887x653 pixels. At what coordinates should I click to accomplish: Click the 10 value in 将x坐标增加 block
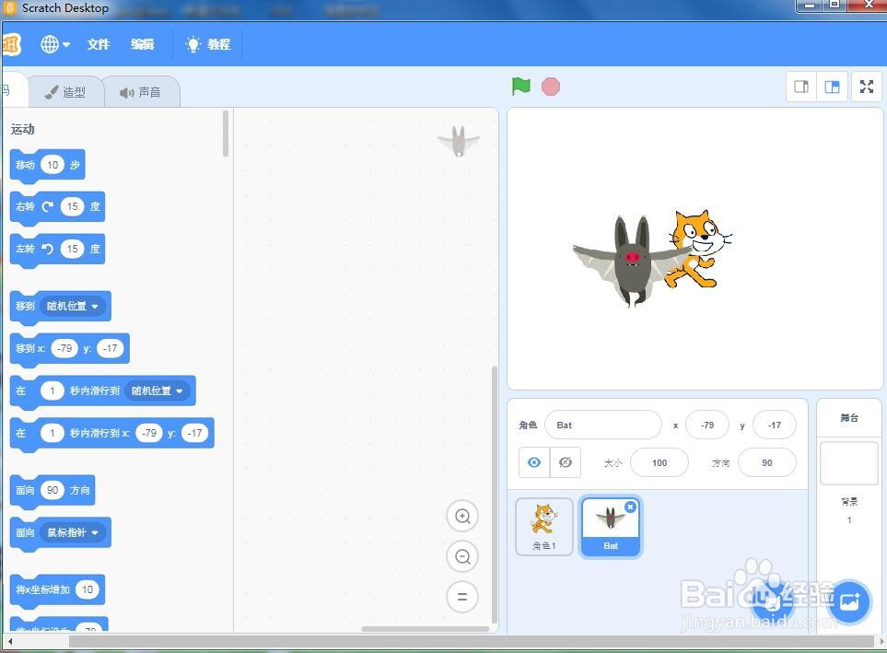(88, 589)
